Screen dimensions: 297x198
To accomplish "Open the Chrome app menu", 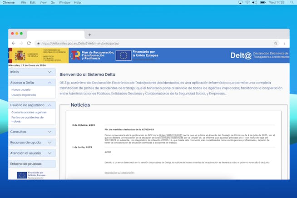I will pyautogui.click(x=9, y=2).
